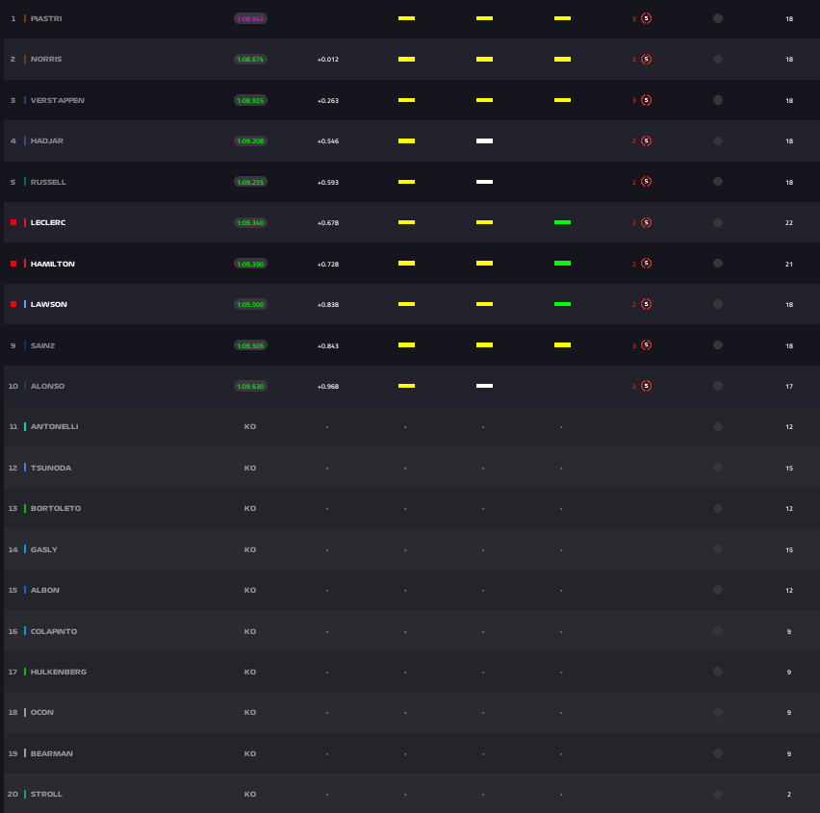Click the lap count 2 in Stroll's row
This screenshot has height=813, width=820.
tap(789, 794)
